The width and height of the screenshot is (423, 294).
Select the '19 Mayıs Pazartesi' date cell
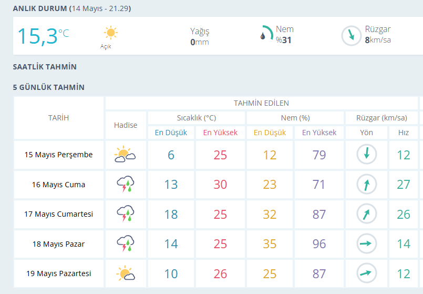pos(58,273)
